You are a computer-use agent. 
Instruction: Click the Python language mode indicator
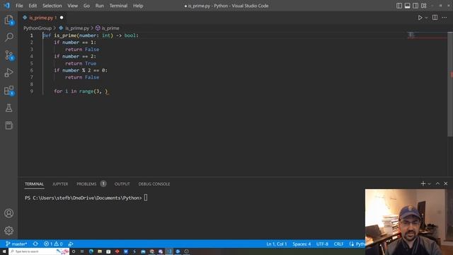pos(357,244)
